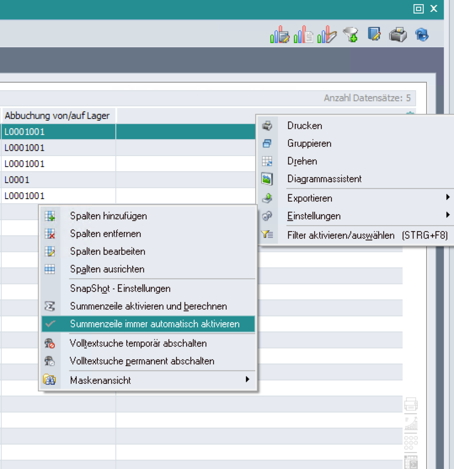Click the chart edit icon in toolbar
This screenshot has width=454, height=469.
point(280,35)
